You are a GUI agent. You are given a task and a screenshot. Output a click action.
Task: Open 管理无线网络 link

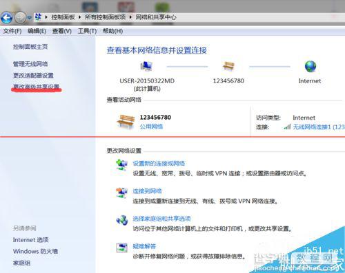30,64
